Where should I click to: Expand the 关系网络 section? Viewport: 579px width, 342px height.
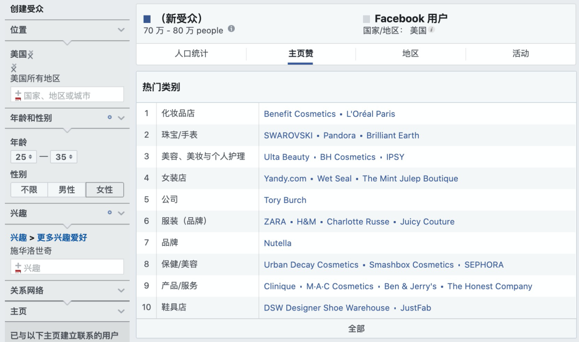(121, 291)
